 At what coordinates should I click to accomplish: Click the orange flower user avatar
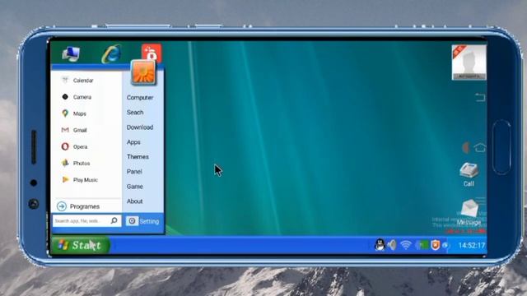[143, 72]
